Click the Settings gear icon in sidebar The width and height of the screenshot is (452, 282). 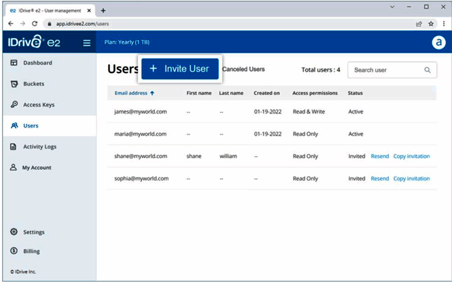pyautogui.click(x=14, y=232)
